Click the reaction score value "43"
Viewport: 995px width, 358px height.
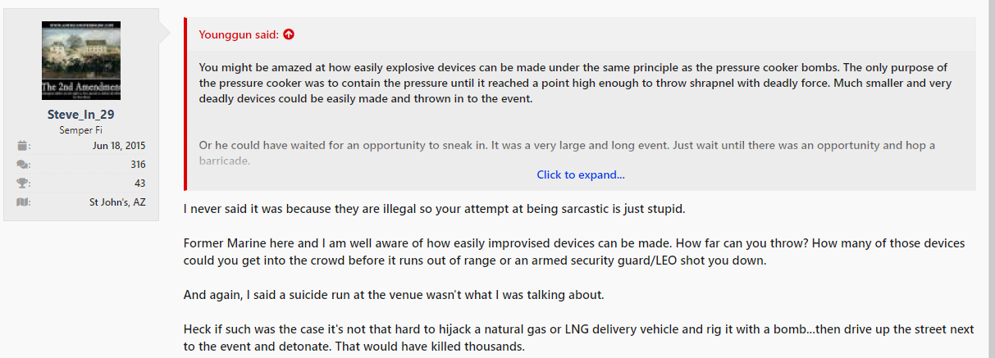pyautogui.click(x=139, y=184)
